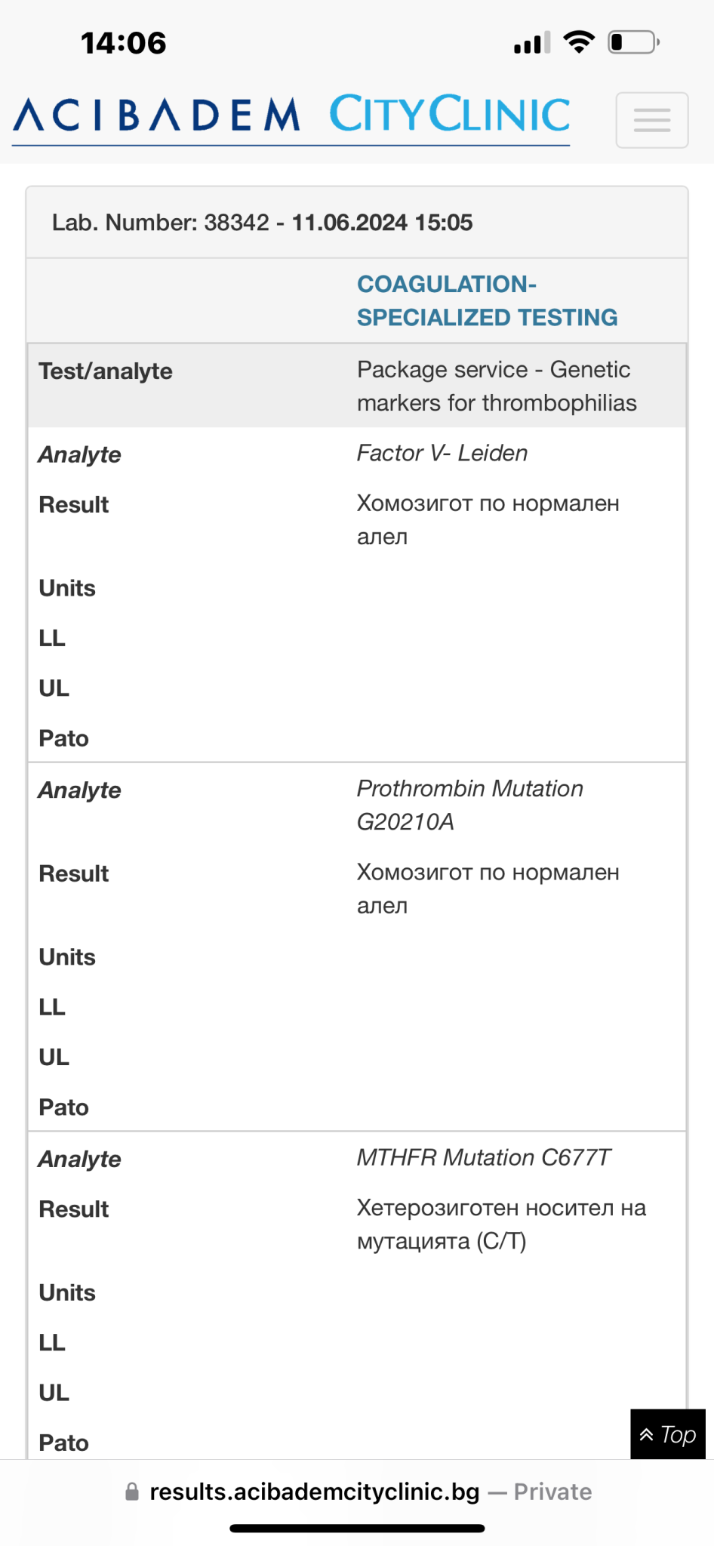Screen dimensions: 714x1546
Task: Tap the Package service Genetic markers text
Action: coord(497,386)
